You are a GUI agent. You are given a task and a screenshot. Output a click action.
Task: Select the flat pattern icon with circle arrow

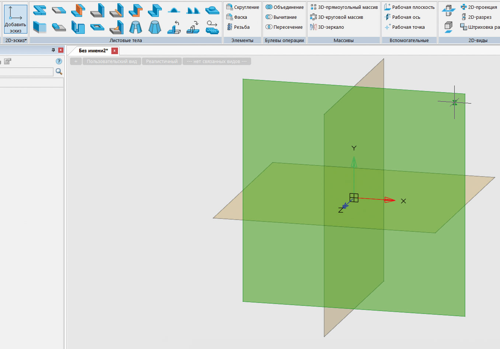[x=212, y=27]
